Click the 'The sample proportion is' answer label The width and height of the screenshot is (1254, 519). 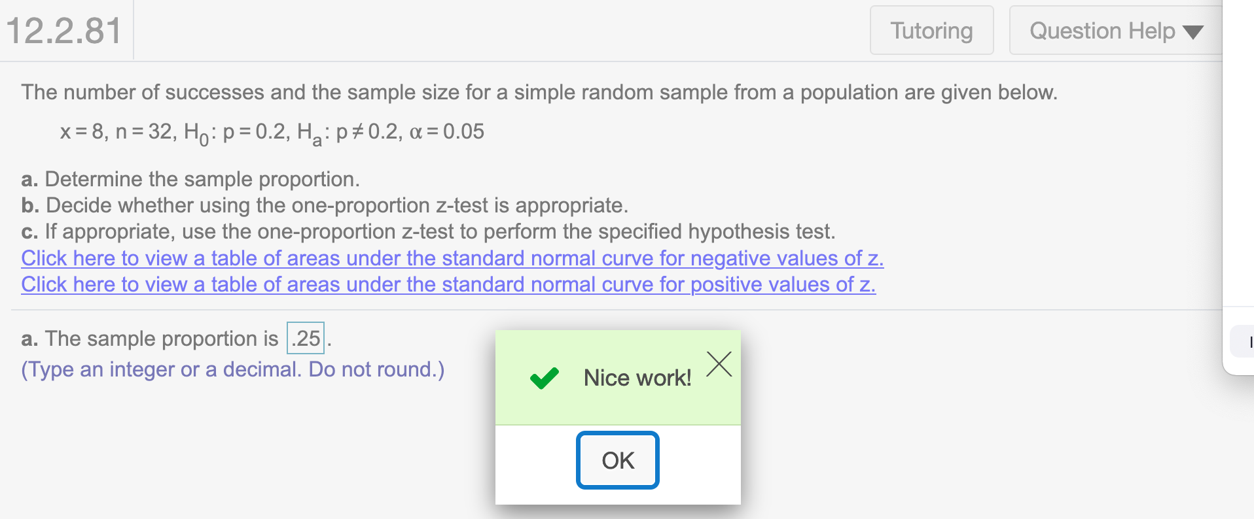(150, 339)
